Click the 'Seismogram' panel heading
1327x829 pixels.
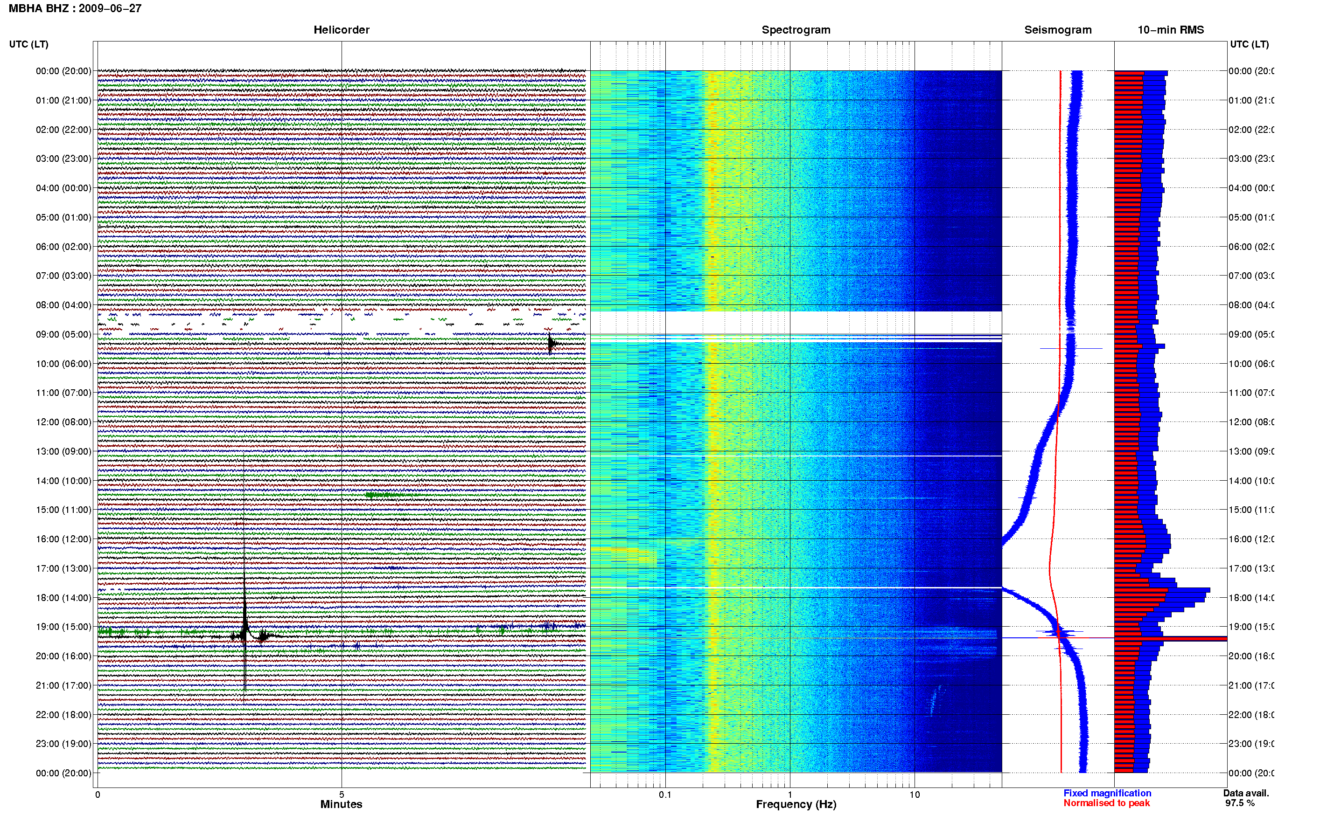(1058, 30)
